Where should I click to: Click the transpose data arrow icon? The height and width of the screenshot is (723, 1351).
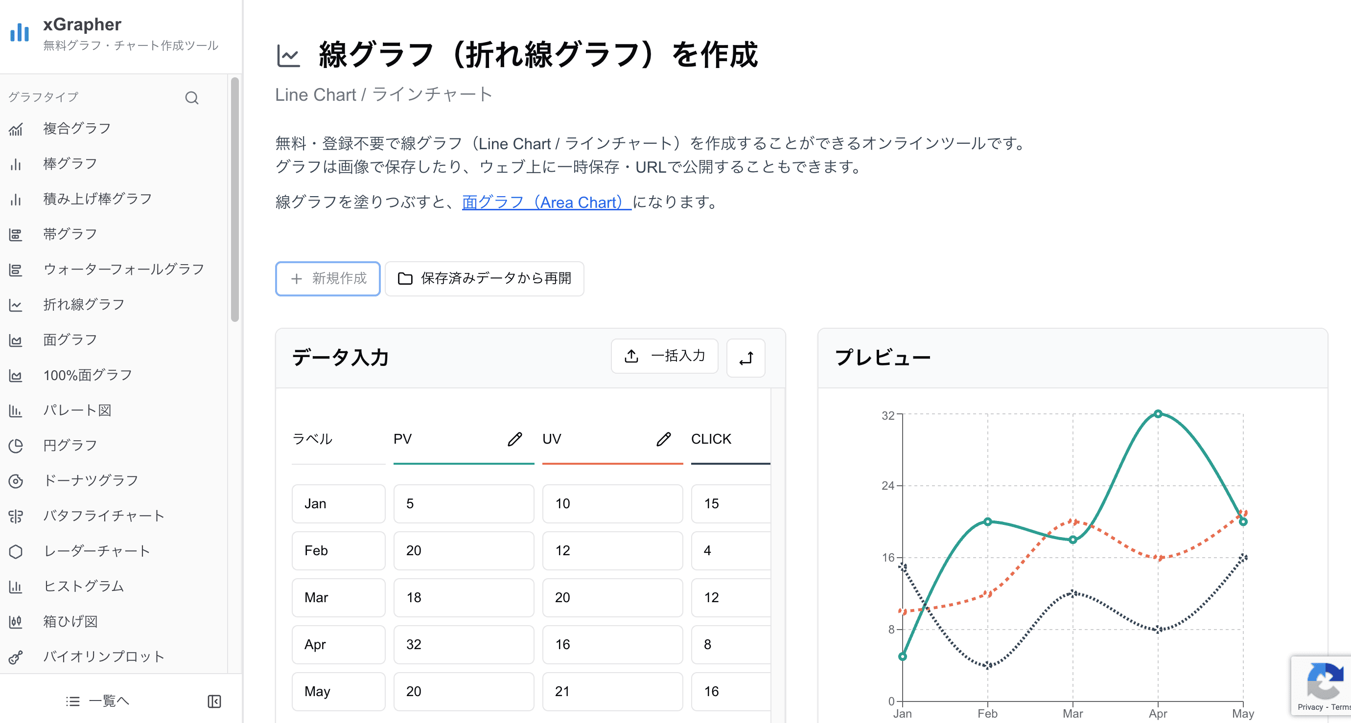pos(746,357)
